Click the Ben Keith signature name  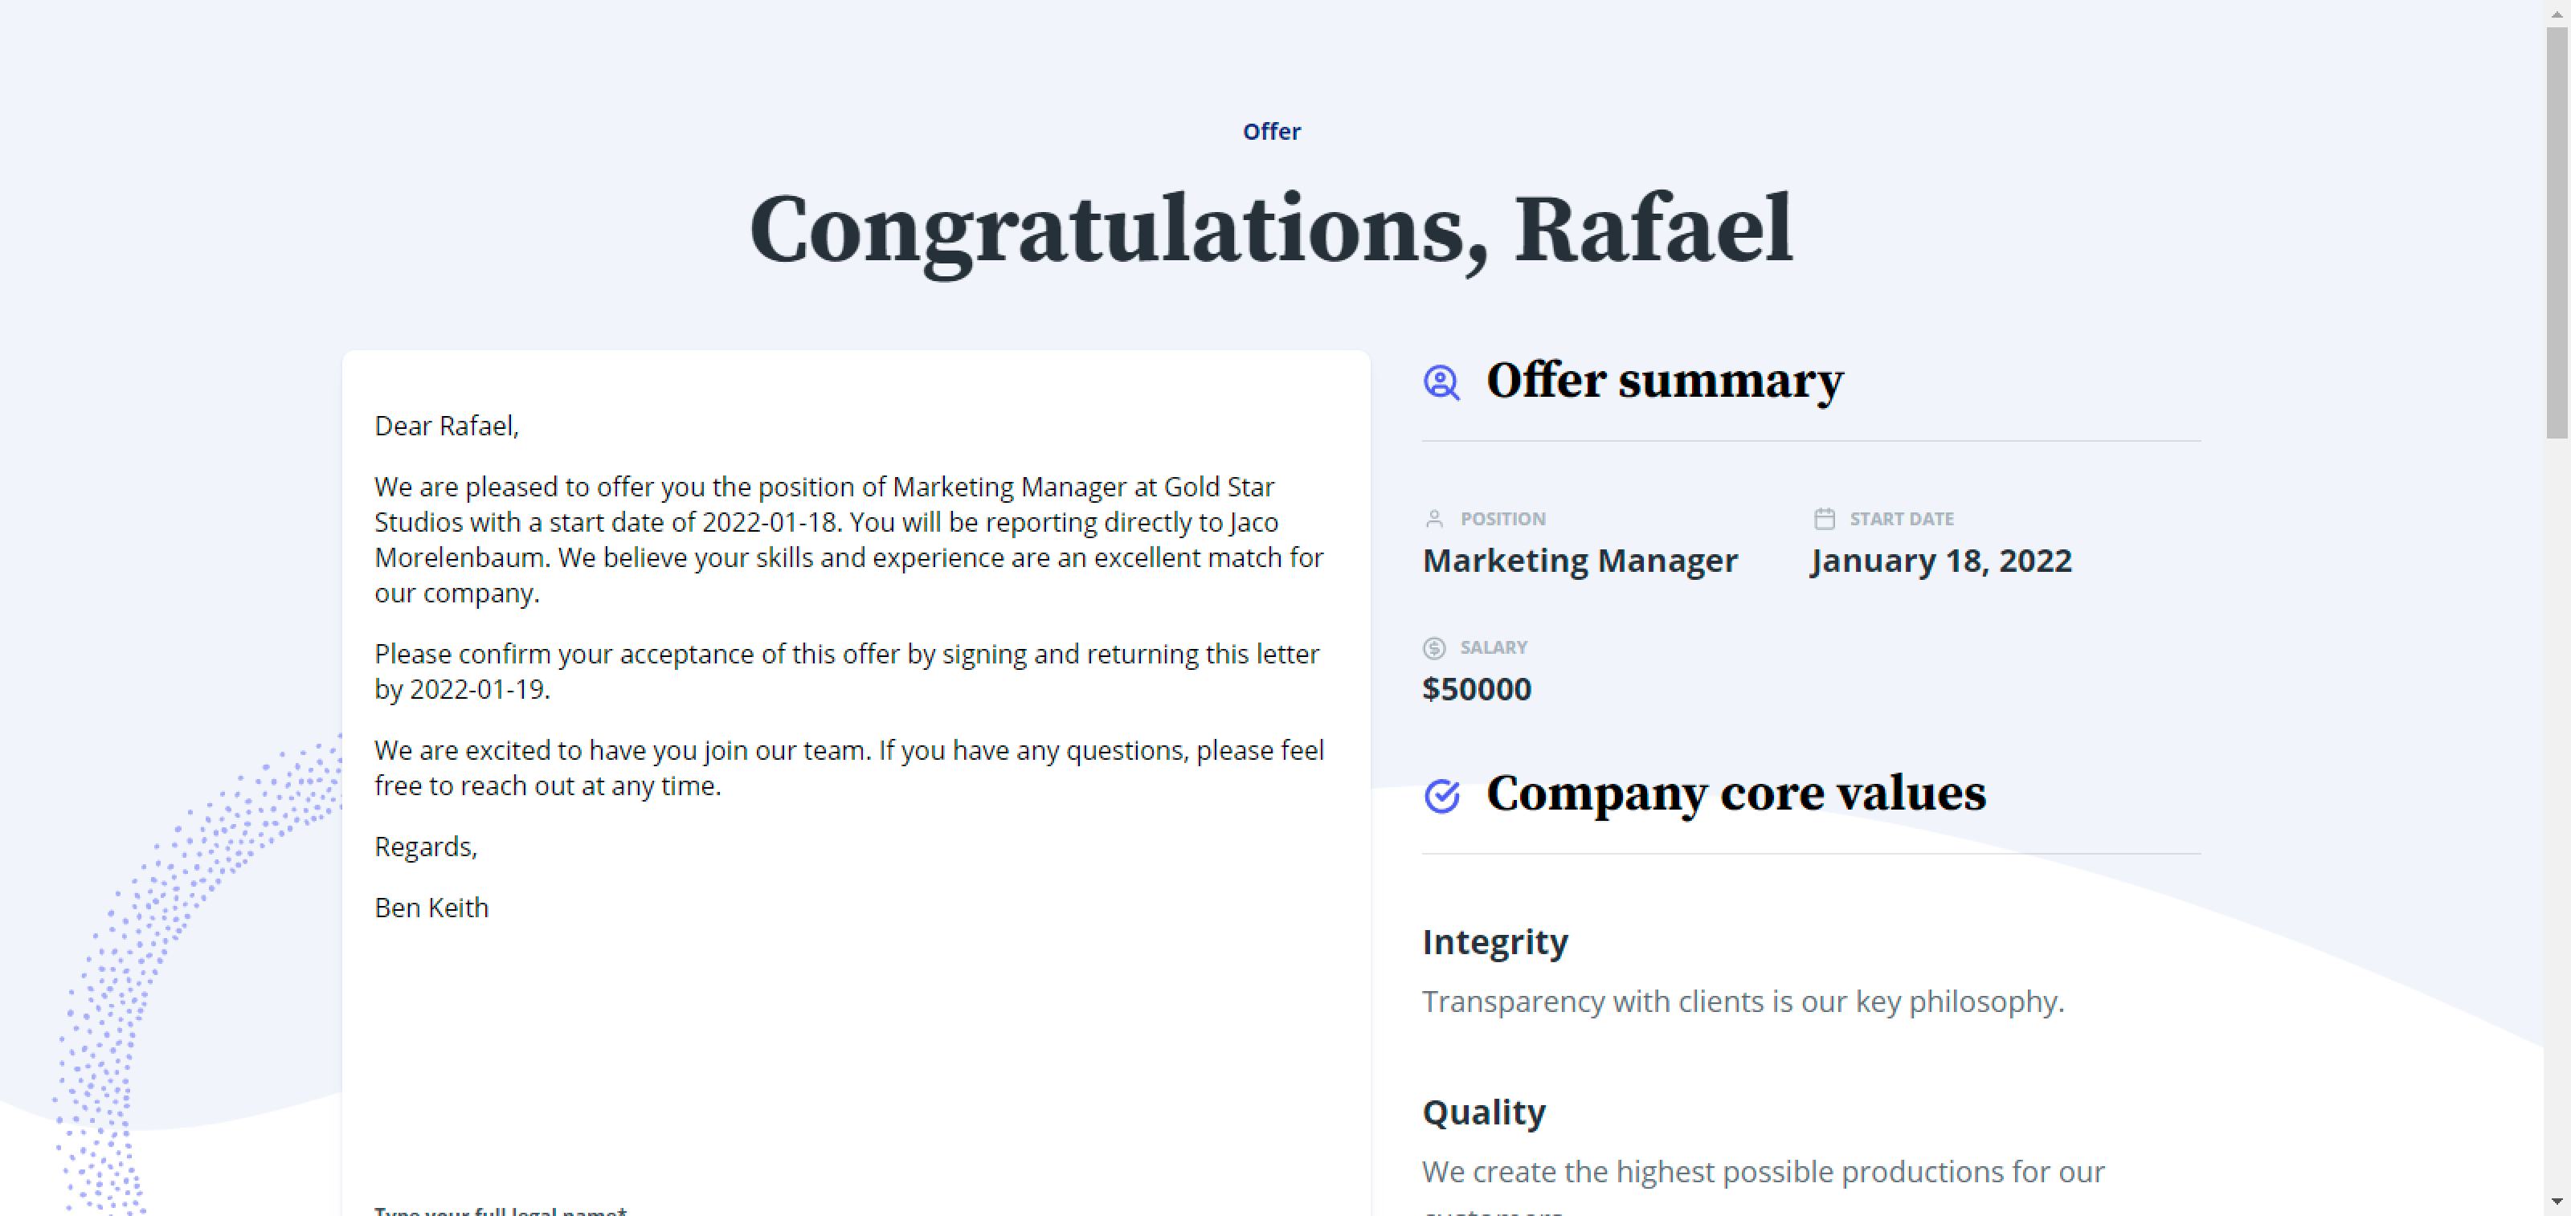coord(431,908)
